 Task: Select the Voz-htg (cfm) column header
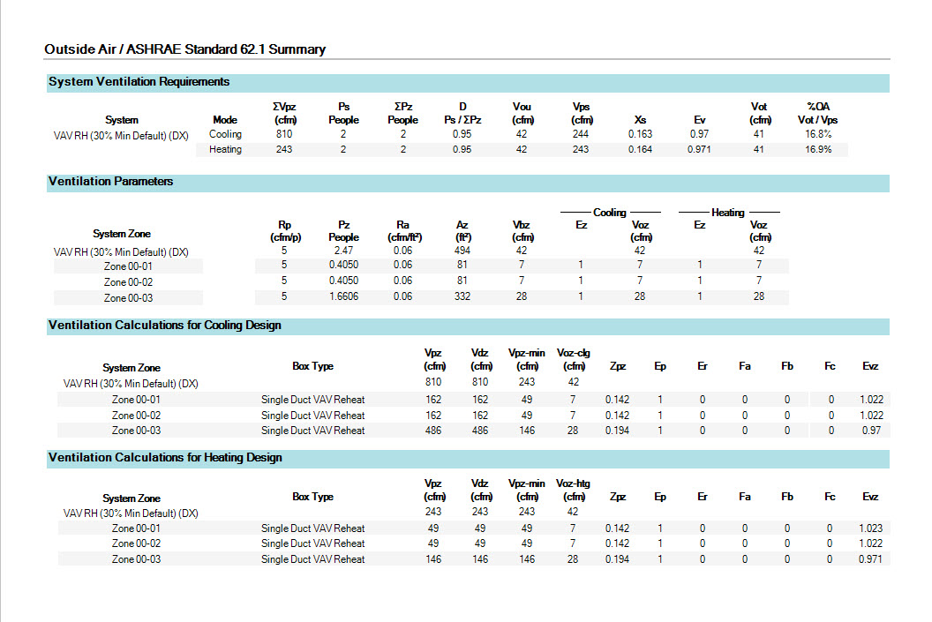coord(574,491)
